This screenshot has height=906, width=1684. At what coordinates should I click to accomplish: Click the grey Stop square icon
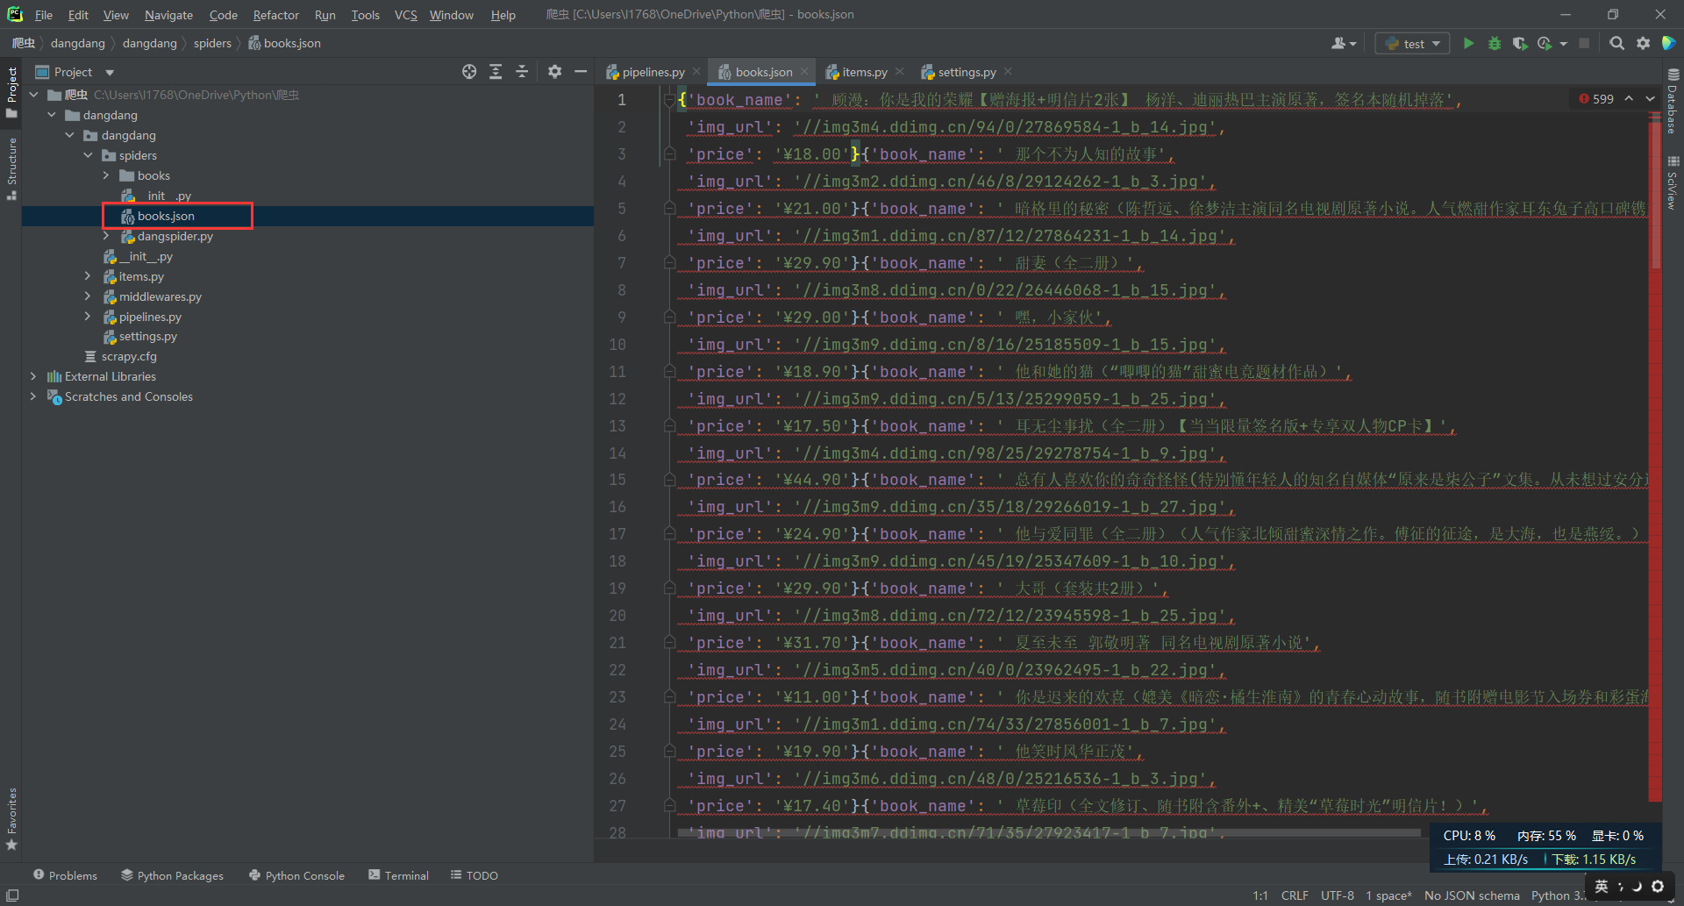1584,43
